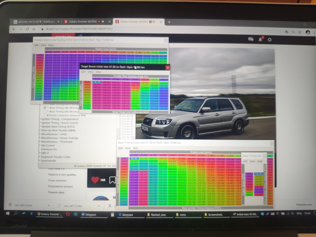
Task: Open the drive2 notifications bell
Action: 260,39
